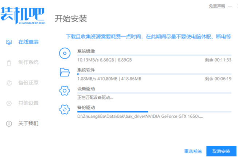
Task: Click the 系统软件 folder icon
Action: point(65,72)
